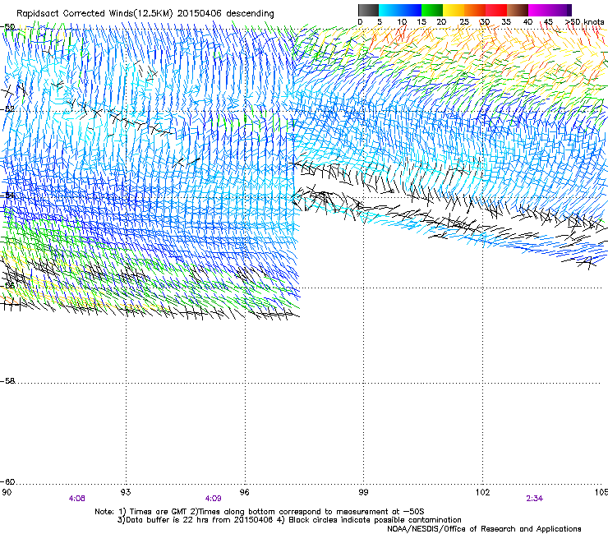This screenshot has height=534, width=608.
Task: Click the 'NOAA/NESDIS/Office of Research and Applications' credit
Action: click(x=484, y=529)
